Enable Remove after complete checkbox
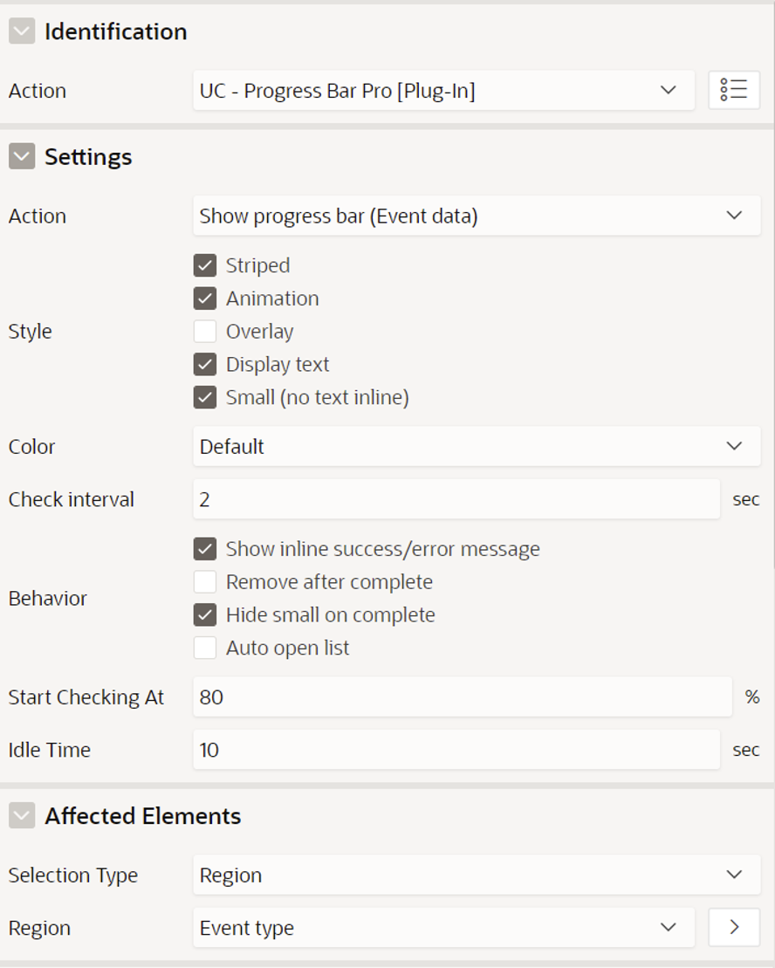Screen dimensions: 775x968 tap(205, 581)
